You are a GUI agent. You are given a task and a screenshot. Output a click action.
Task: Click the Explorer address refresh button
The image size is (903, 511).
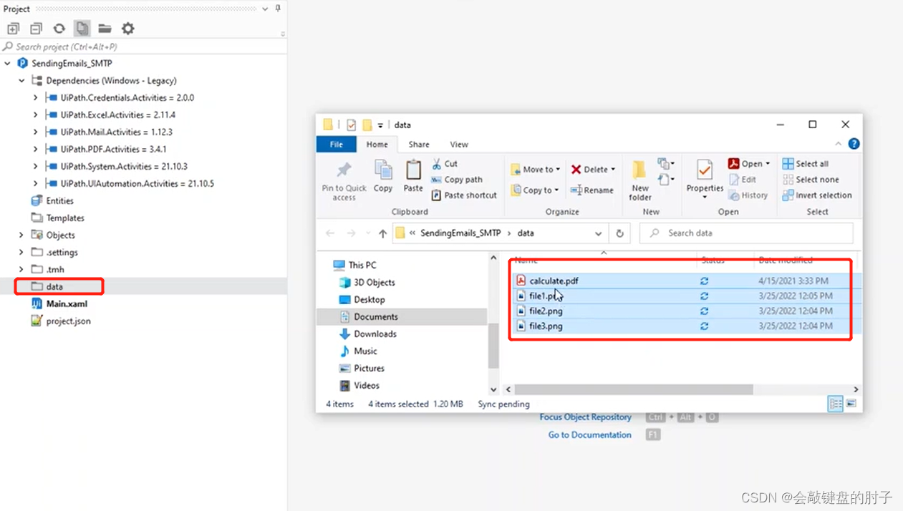pos(619,233)
